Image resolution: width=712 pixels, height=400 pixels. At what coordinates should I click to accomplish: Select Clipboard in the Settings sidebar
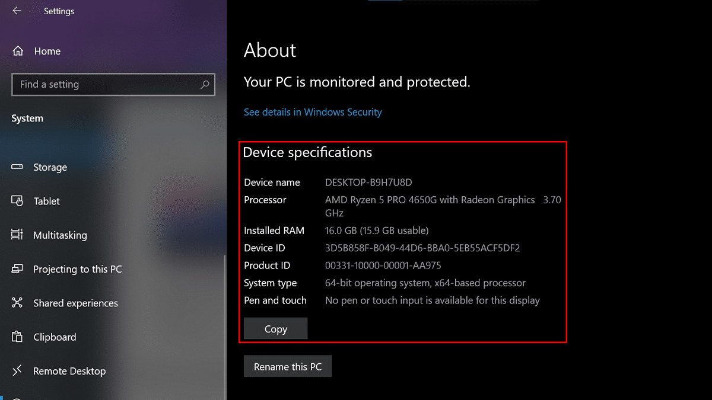[55, 337]
